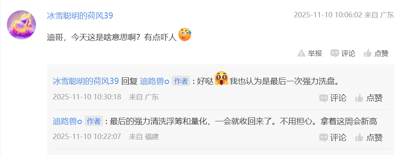
Task: Click the 2025-11-10 10:30:18 reply timestamp
Action: [x=87, y=97]
